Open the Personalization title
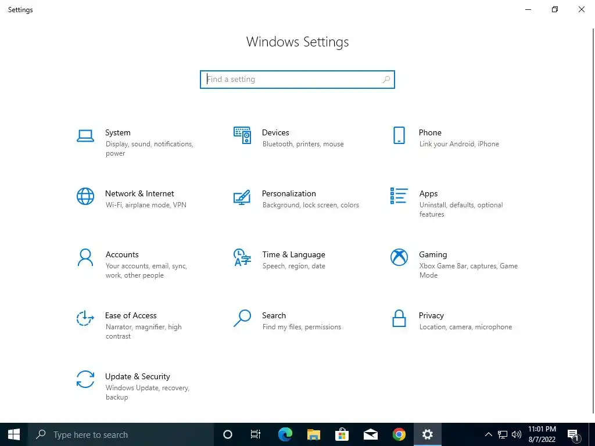The width and height of the screenshot is (595, 446). pos(289,193)
